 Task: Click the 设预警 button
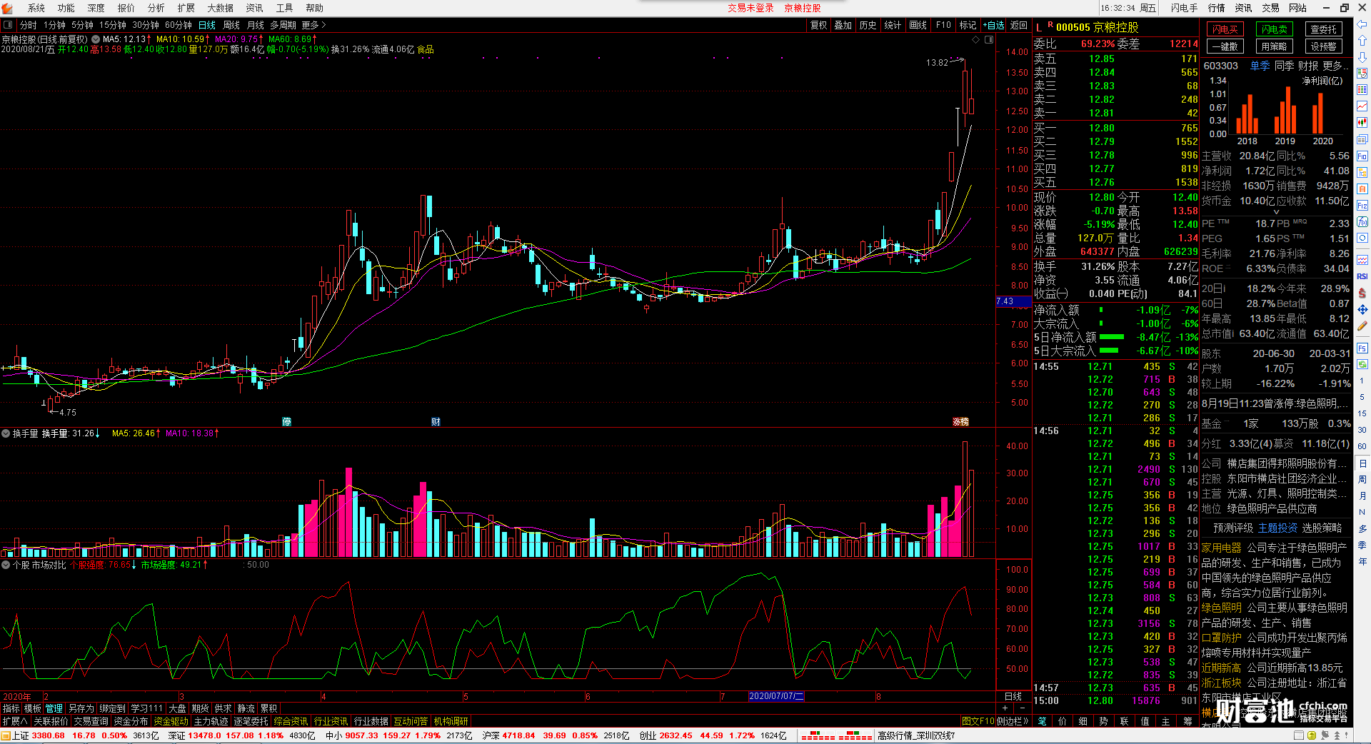tap(1323, 46)
